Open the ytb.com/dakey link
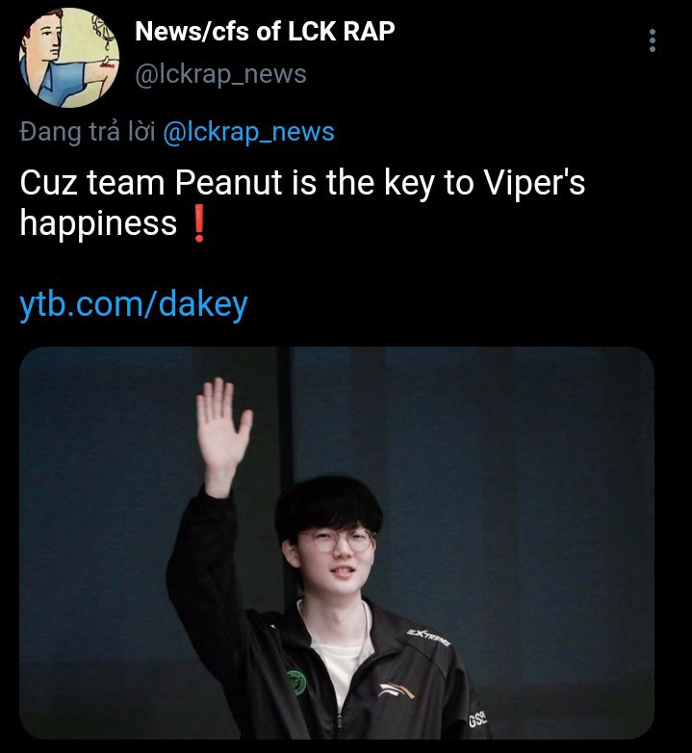Image resolution: width=692 pixels, height=753 pixels. tap(134, 304)
